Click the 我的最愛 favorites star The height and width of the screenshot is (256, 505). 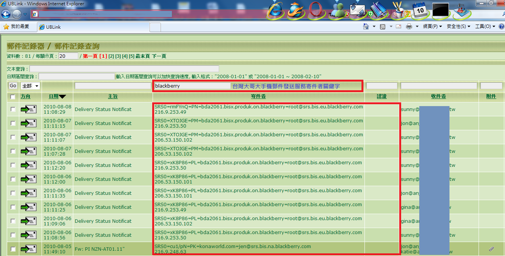6,27
